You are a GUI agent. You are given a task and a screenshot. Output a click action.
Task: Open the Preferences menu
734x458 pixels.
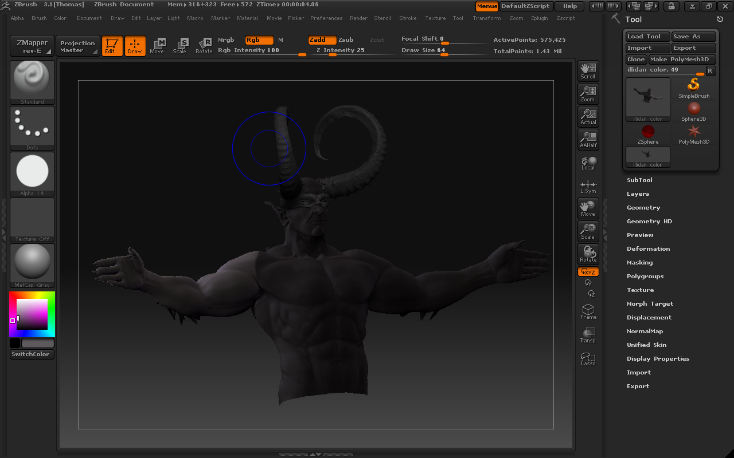[326, 18]
